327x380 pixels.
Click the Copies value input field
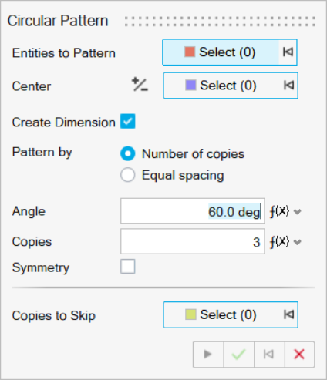(193, 241)
